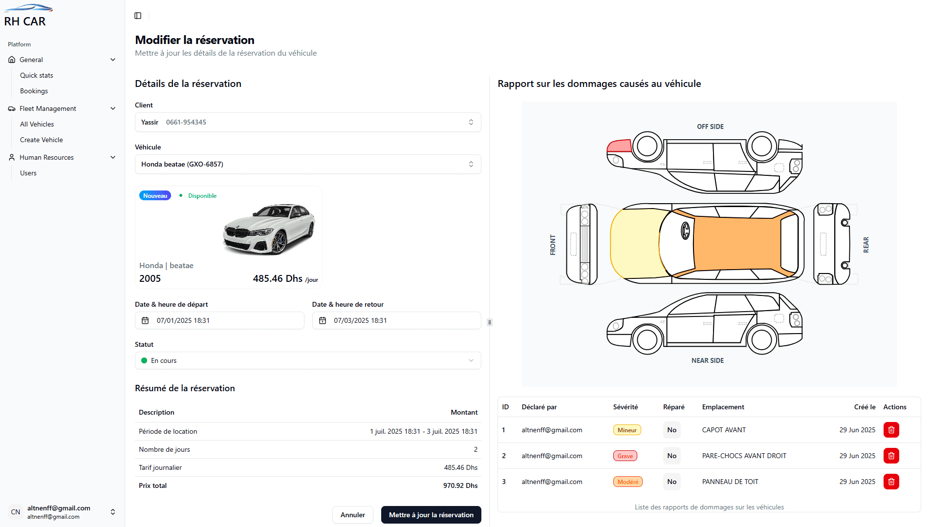Viewport: 930px width, 527px height.
Task: Open the Véhicule dropdown for Honda beatae
Action: 307,164
